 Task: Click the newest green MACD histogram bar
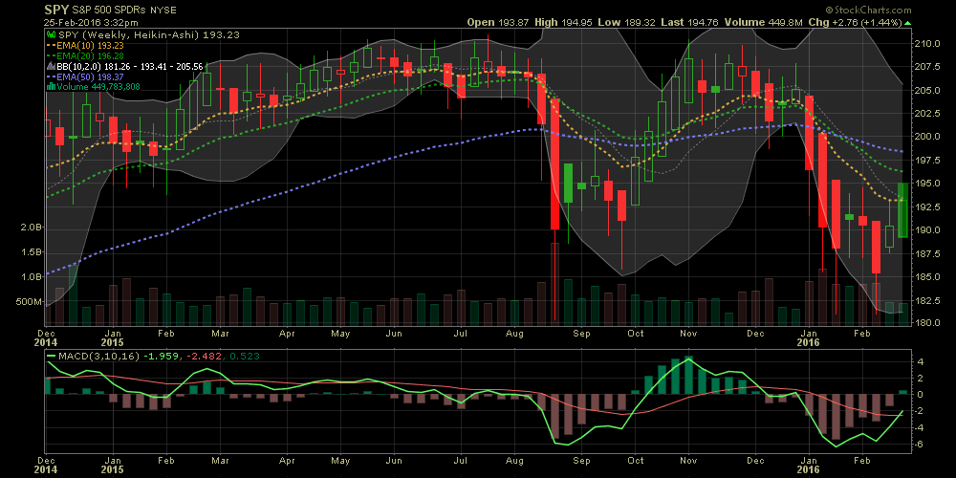pyautogui.click(x=903, y=392)
